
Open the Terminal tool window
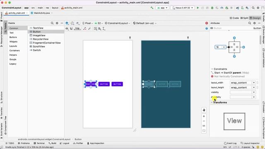[x=39, y=143]
